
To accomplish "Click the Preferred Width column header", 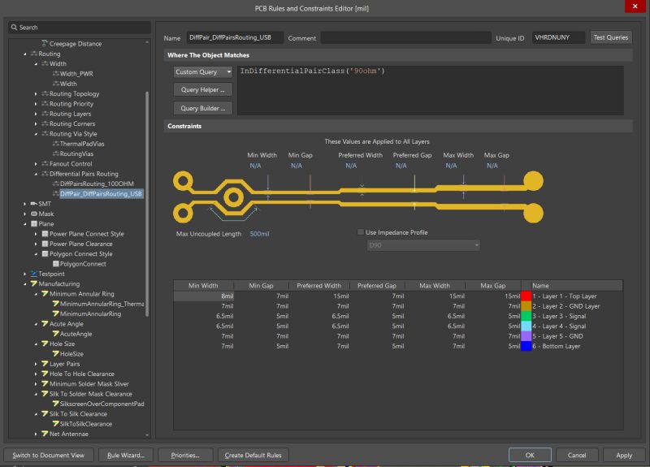I will (318, 286).
